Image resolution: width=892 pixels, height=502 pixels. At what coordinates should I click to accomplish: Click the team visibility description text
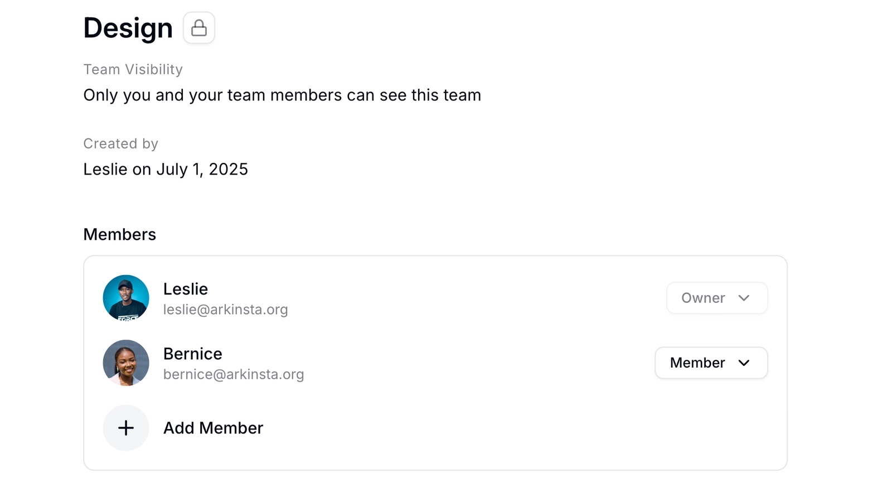tap(282, 95)
